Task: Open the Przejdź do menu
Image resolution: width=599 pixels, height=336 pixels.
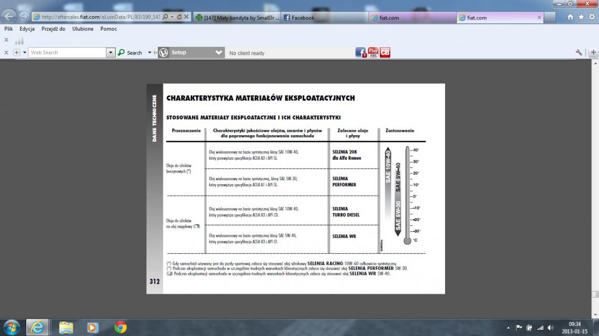Action: (53, 29)
